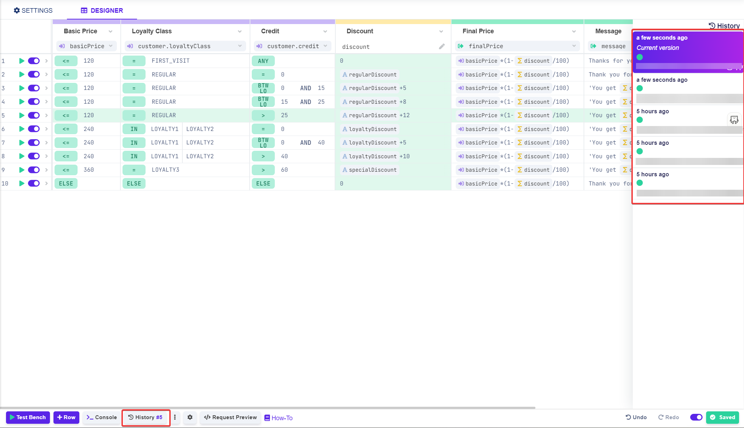The image size is (744, 428).
Task: Switch the toggle next to the Saved button
Action: click(x=696, y=417)
